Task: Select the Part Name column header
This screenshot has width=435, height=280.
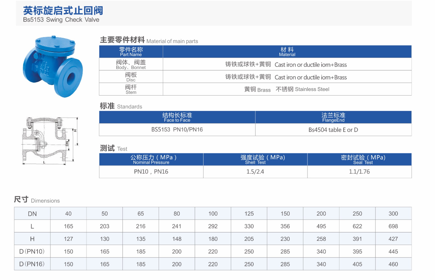Action: click(x=131, y=52)
